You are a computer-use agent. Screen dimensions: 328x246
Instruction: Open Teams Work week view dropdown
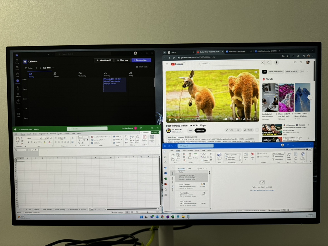tap(143, 67)
